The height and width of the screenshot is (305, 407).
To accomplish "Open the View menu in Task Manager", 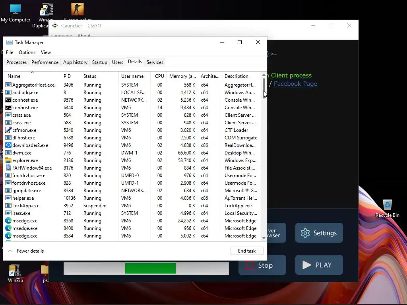I will click(46, 52).
